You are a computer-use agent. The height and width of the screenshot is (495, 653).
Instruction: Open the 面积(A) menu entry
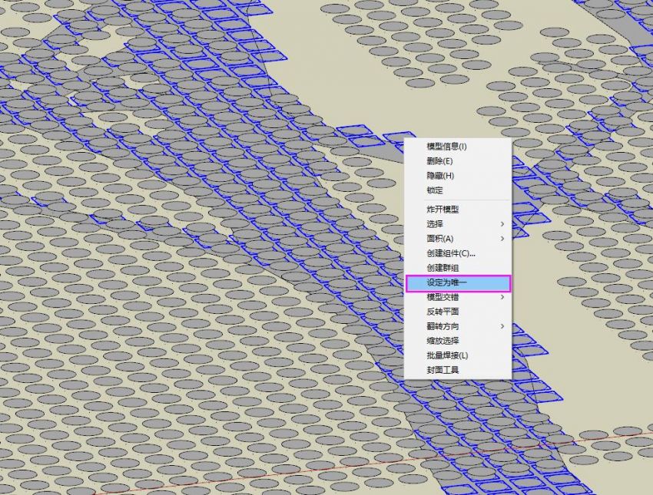click(x=458, y=239)
